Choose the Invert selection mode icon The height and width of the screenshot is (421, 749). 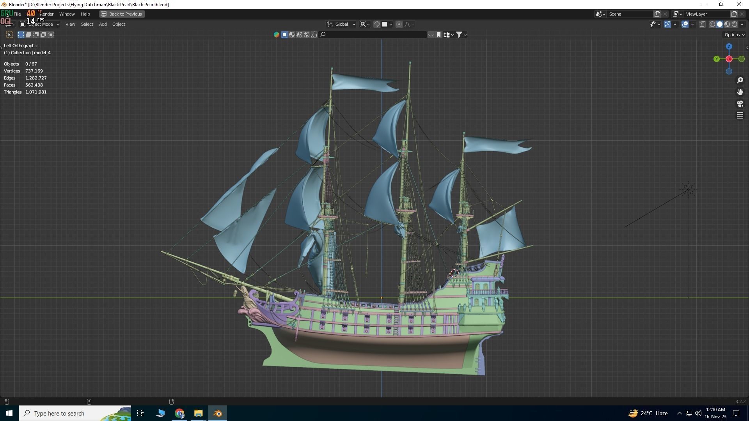[x=43, y=35]
